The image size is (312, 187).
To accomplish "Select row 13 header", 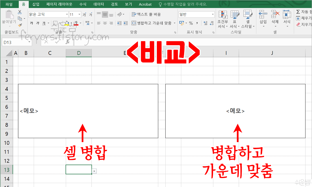I will 7,170.
